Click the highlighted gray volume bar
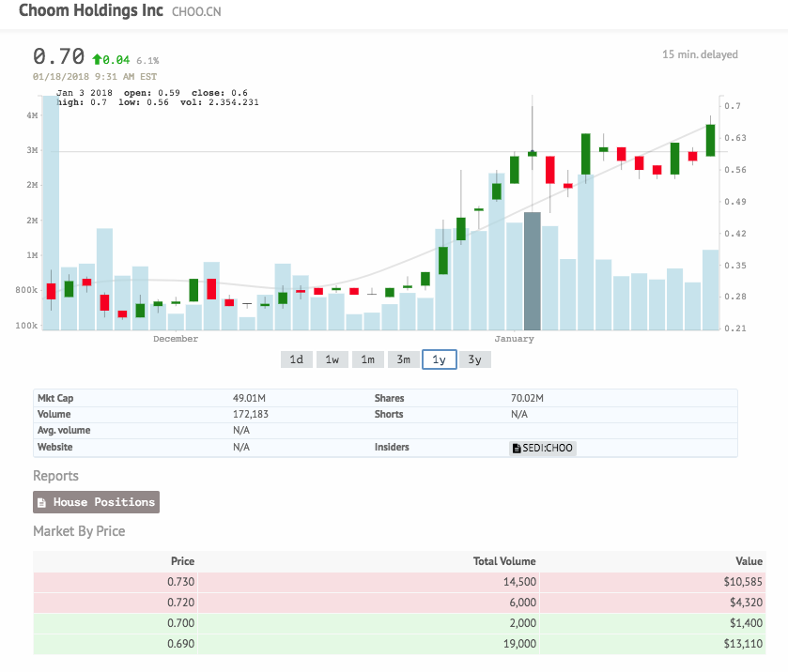This screenshot has width=788, height=672. click(532, 271)
